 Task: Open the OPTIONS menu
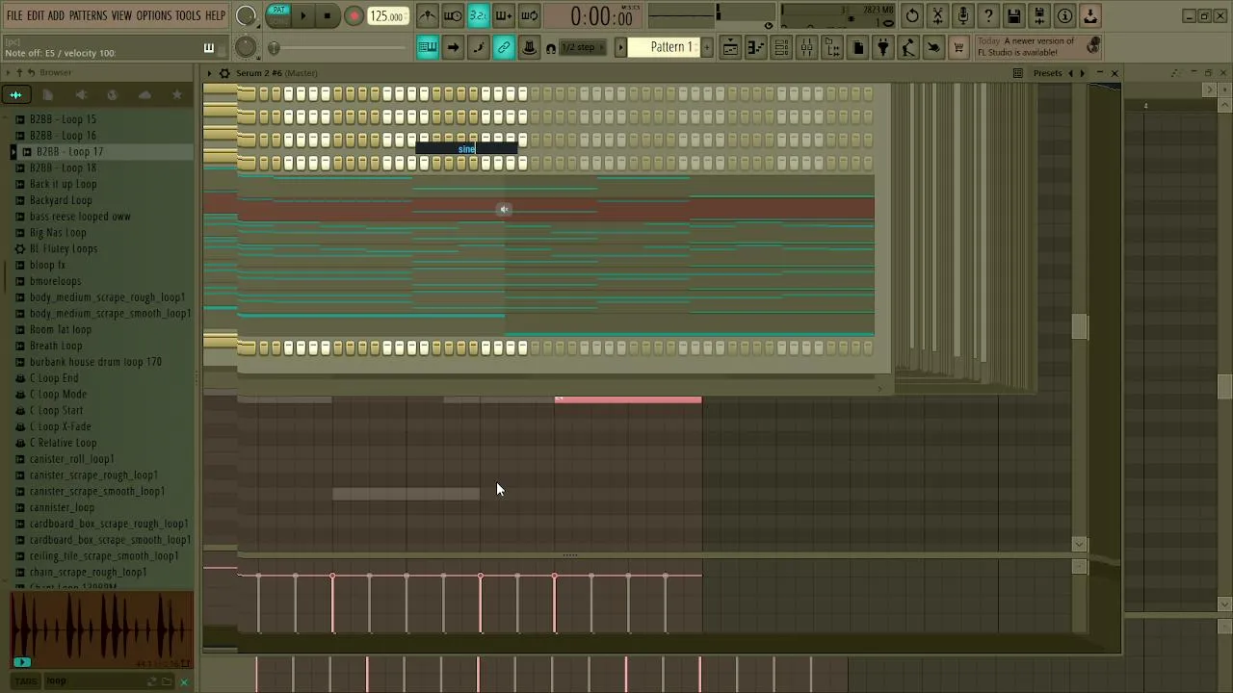coord(153,15)
